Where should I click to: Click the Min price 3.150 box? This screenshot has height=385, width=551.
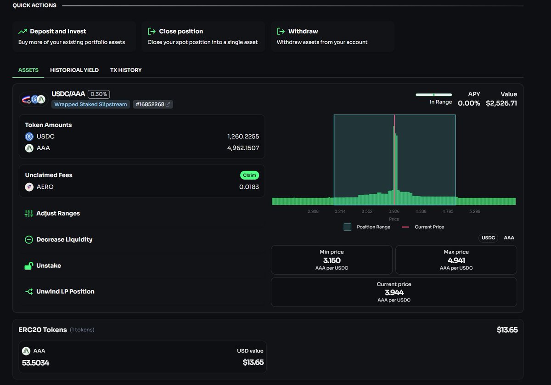(x=332, y=260)
